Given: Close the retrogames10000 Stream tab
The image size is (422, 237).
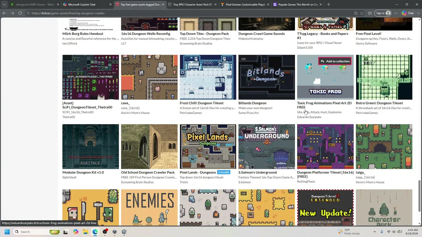Looking at the screenshot, I should click(x=58, y=5).
